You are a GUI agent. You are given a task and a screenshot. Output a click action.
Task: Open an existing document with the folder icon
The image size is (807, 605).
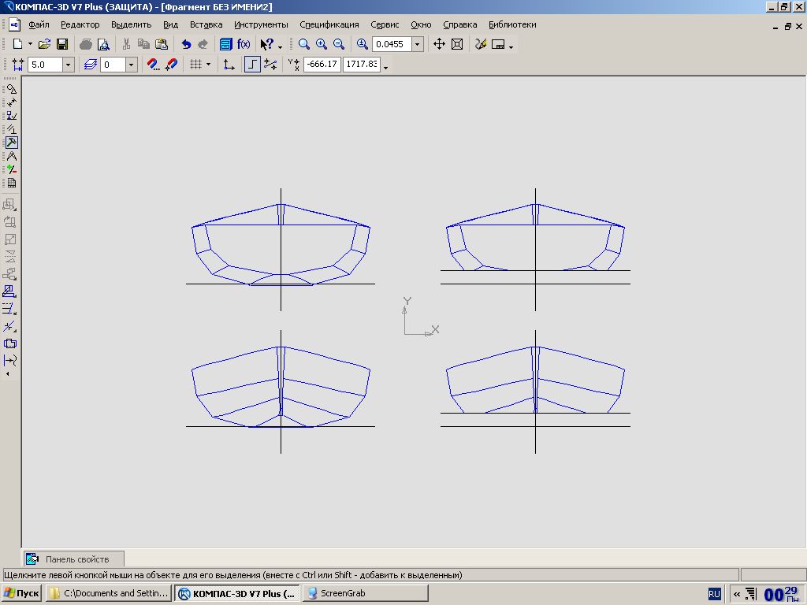click(45, 45)
